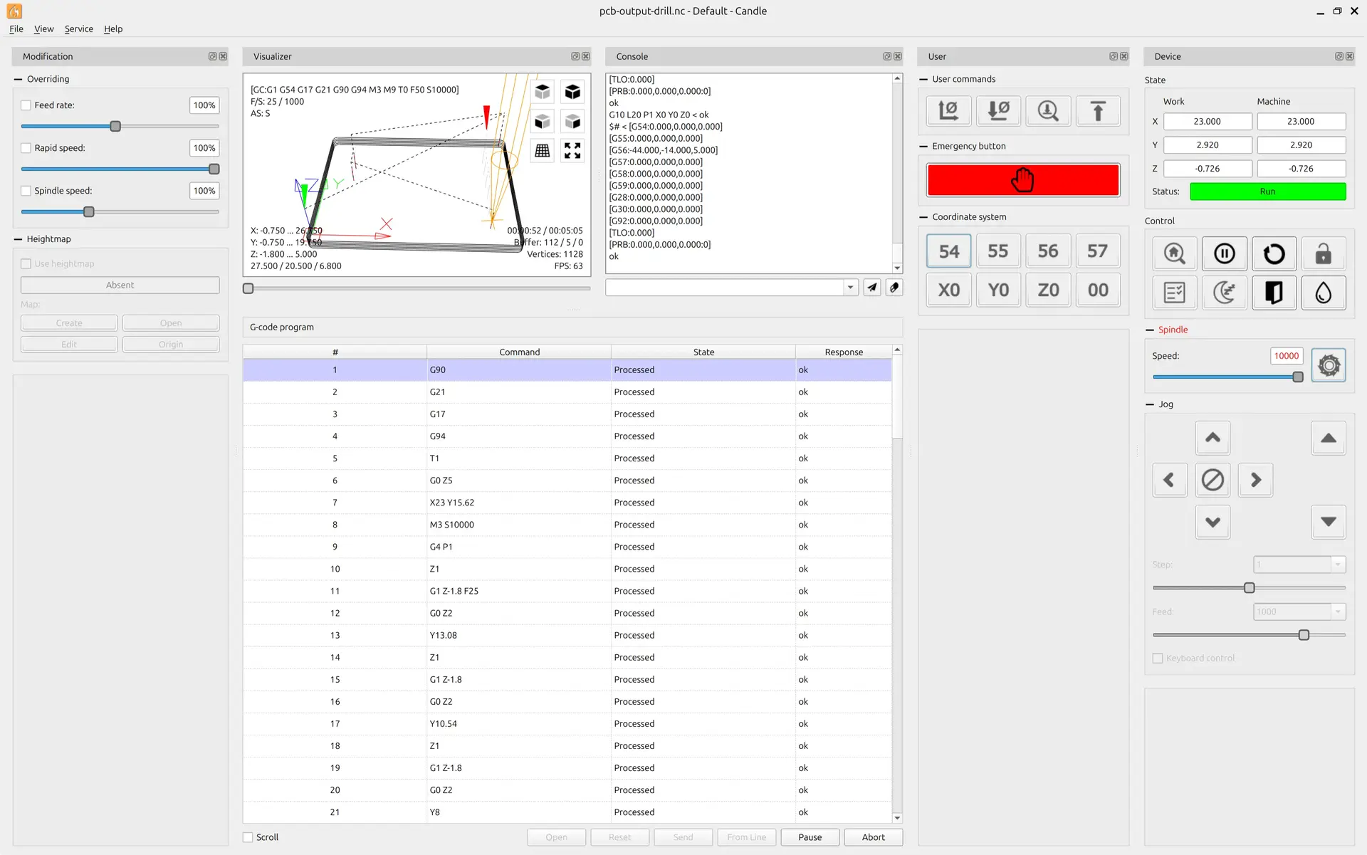Screen dimensions: 1367x855
Task: Enable the Spindle speed override checkbox
Action: point(26,191)
